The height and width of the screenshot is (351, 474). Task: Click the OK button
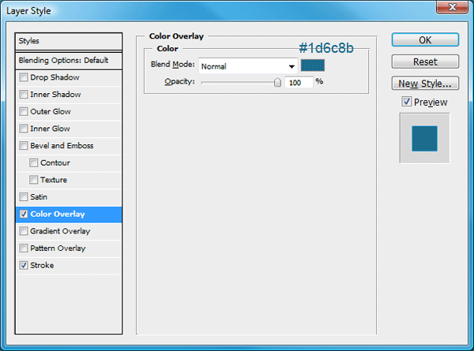pos(425,40)
